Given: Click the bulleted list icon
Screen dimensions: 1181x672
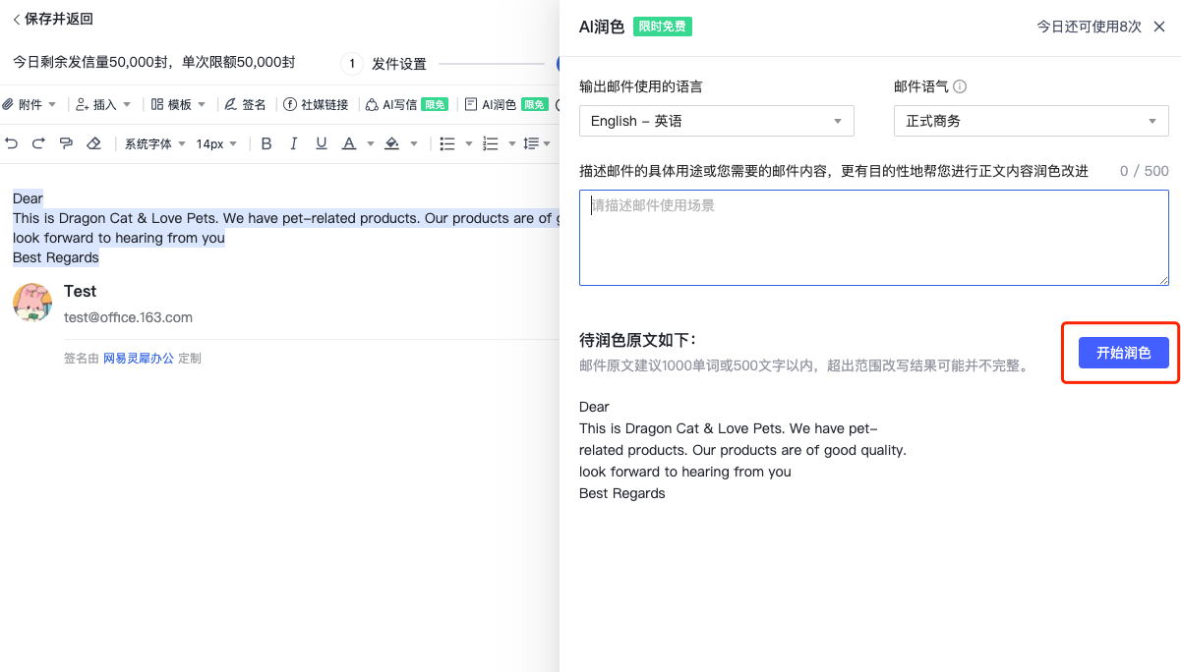Looking at the screenshot, I should pos(447,143).
